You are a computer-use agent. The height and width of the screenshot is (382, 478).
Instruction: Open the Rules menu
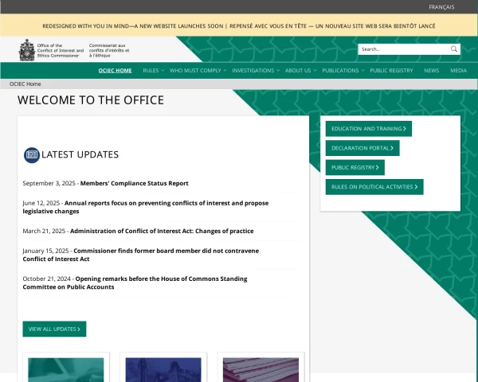151,70
